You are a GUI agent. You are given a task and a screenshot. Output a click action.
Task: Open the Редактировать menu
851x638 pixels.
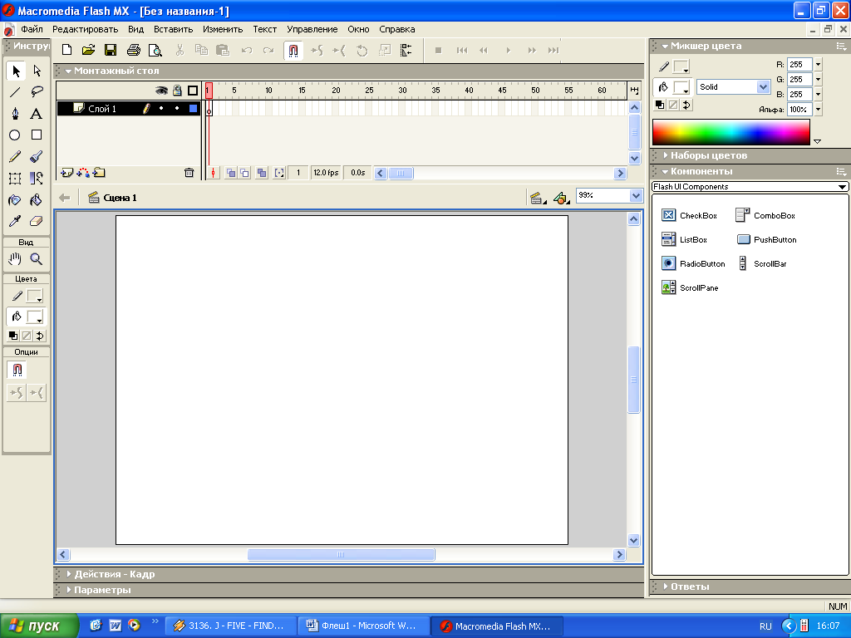(x=86, y=29)
